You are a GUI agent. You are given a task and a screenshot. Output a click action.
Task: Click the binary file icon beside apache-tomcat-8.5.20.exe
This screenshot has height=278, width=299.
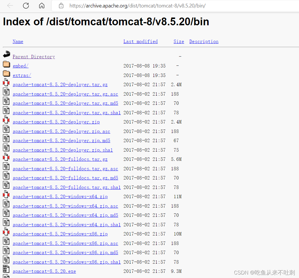point(6,269)
